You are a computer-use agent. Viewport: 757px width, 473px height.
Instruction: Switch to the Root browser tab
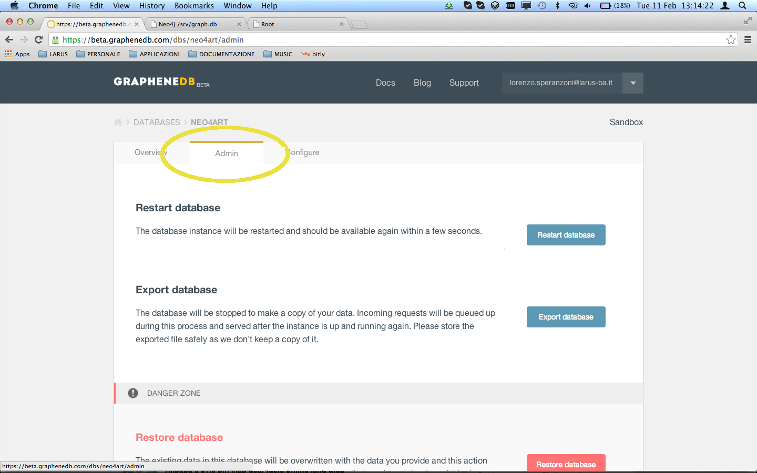click(297, 24)
